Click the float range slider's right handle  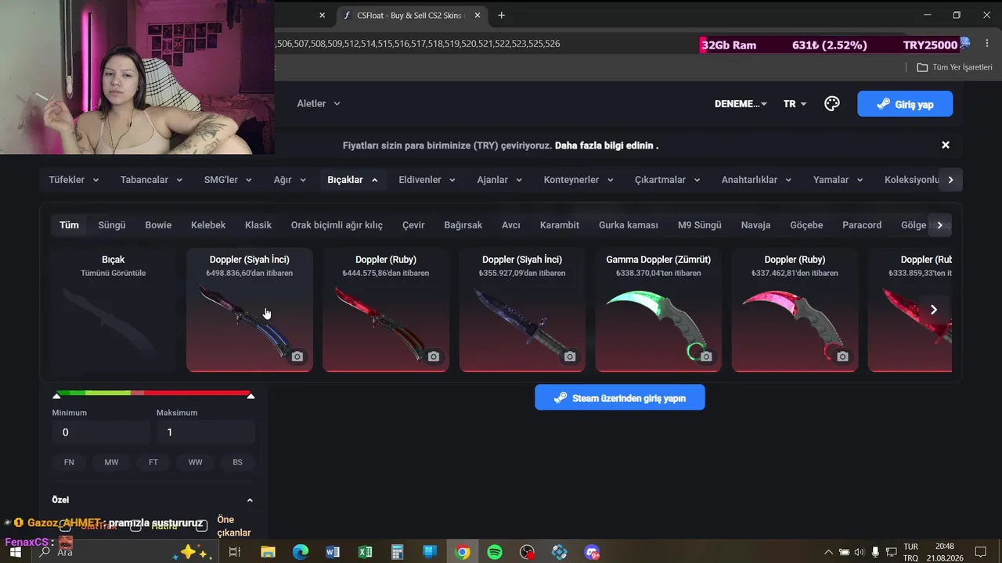click(250, 396)
